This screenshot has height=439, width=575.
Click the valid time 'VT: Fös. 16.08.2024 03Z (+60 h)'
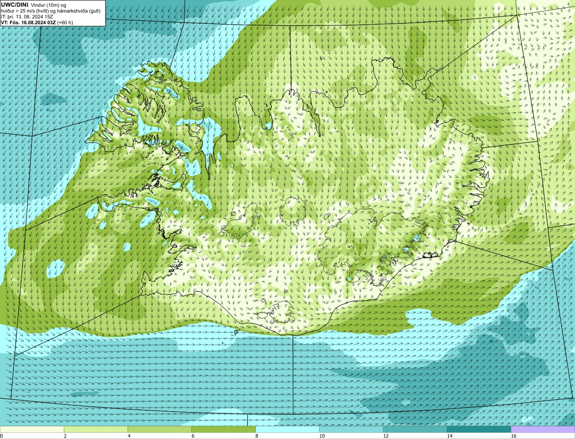tap(37, 22)
